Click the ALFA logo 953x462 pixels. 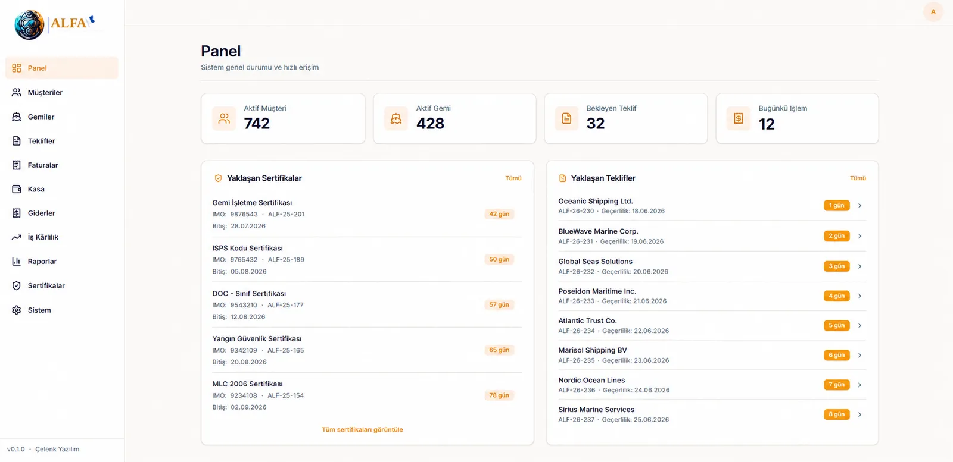coord(55,24)
